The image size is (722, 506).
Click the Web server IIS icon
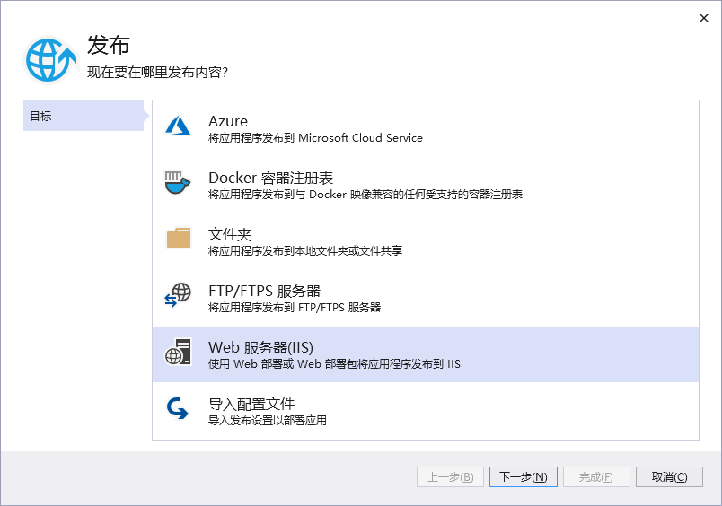tap(178, 352)
